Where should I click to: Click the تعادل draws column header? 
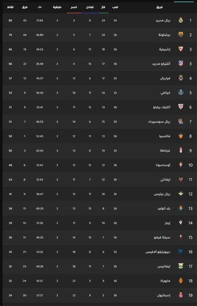90,7
